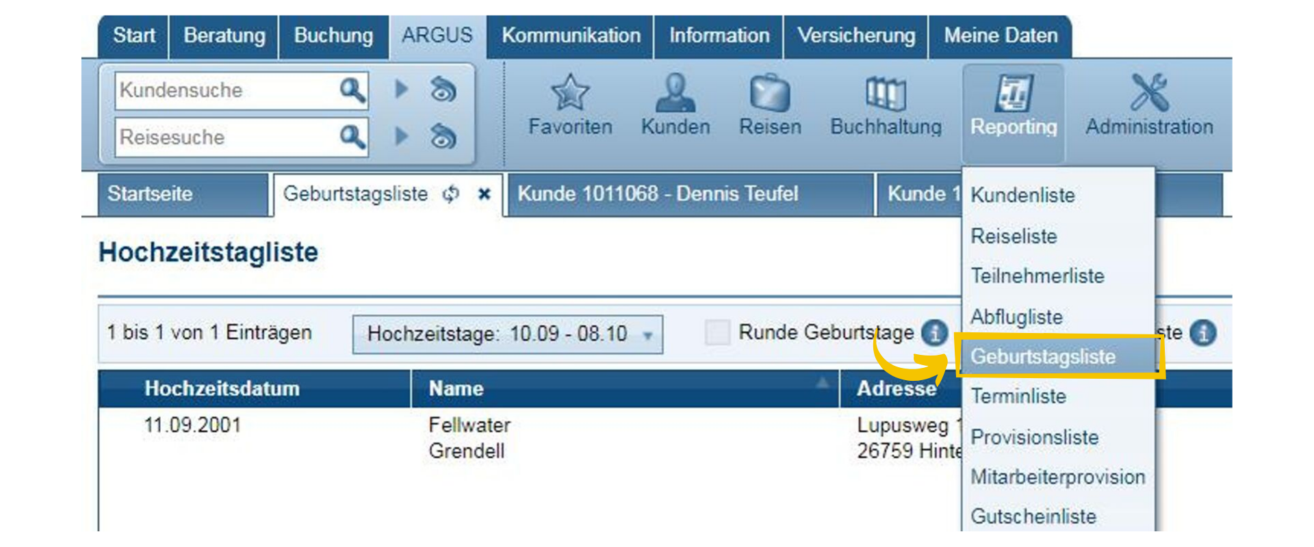Click the Kunden person icon

click(675, 93)
